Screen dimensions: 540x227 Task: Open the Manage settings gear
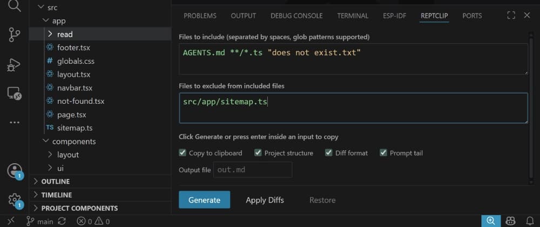click(15, 201)
